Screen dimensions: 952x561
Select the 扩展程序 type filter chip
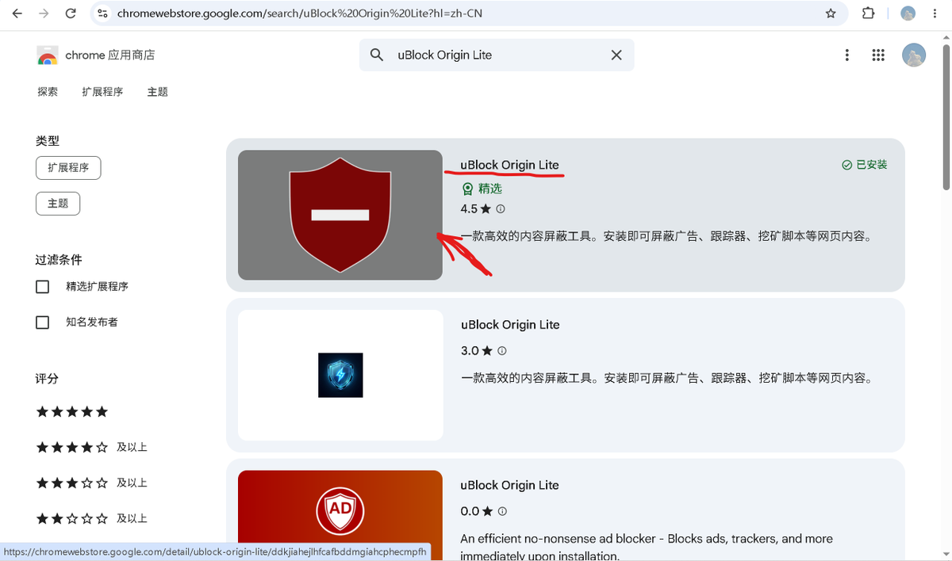click(x=68, y=168)
